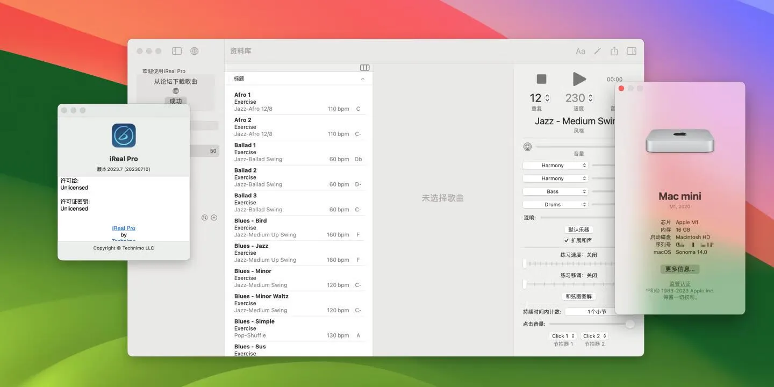The width and height of the screenshot is (774, 387).
Task: Toggle the 扩展和声 checkbox
Action: coord(567,240)
